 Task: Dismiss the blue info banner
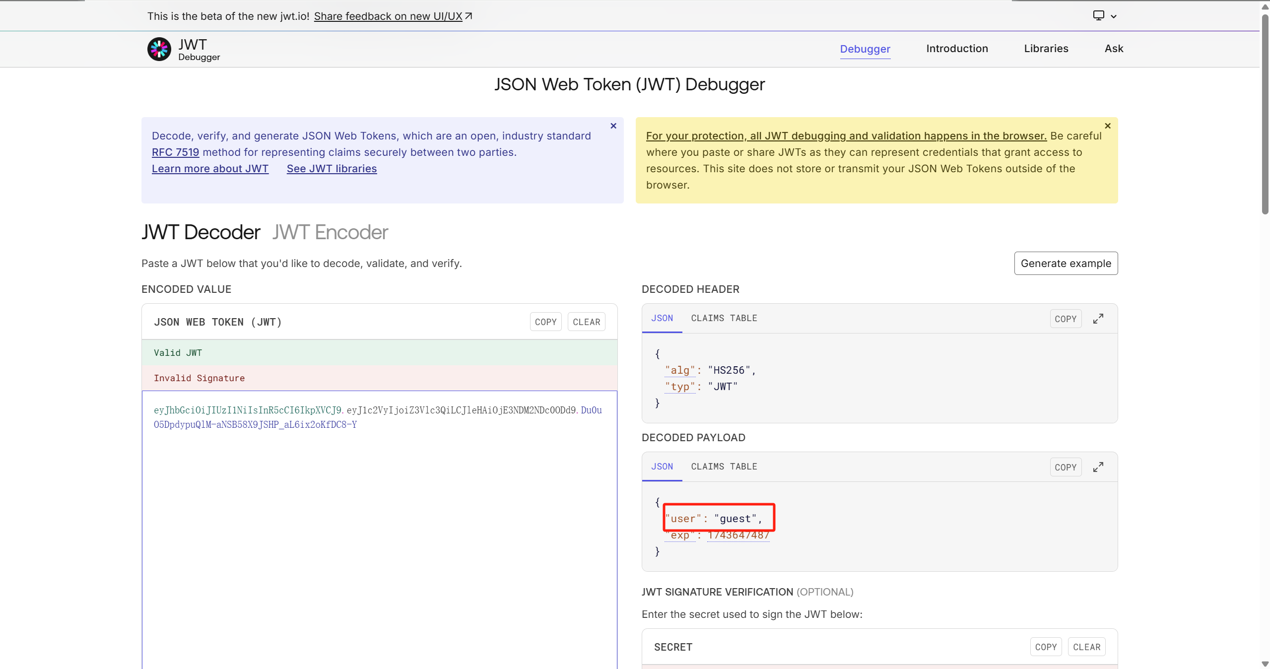[613, 126]
